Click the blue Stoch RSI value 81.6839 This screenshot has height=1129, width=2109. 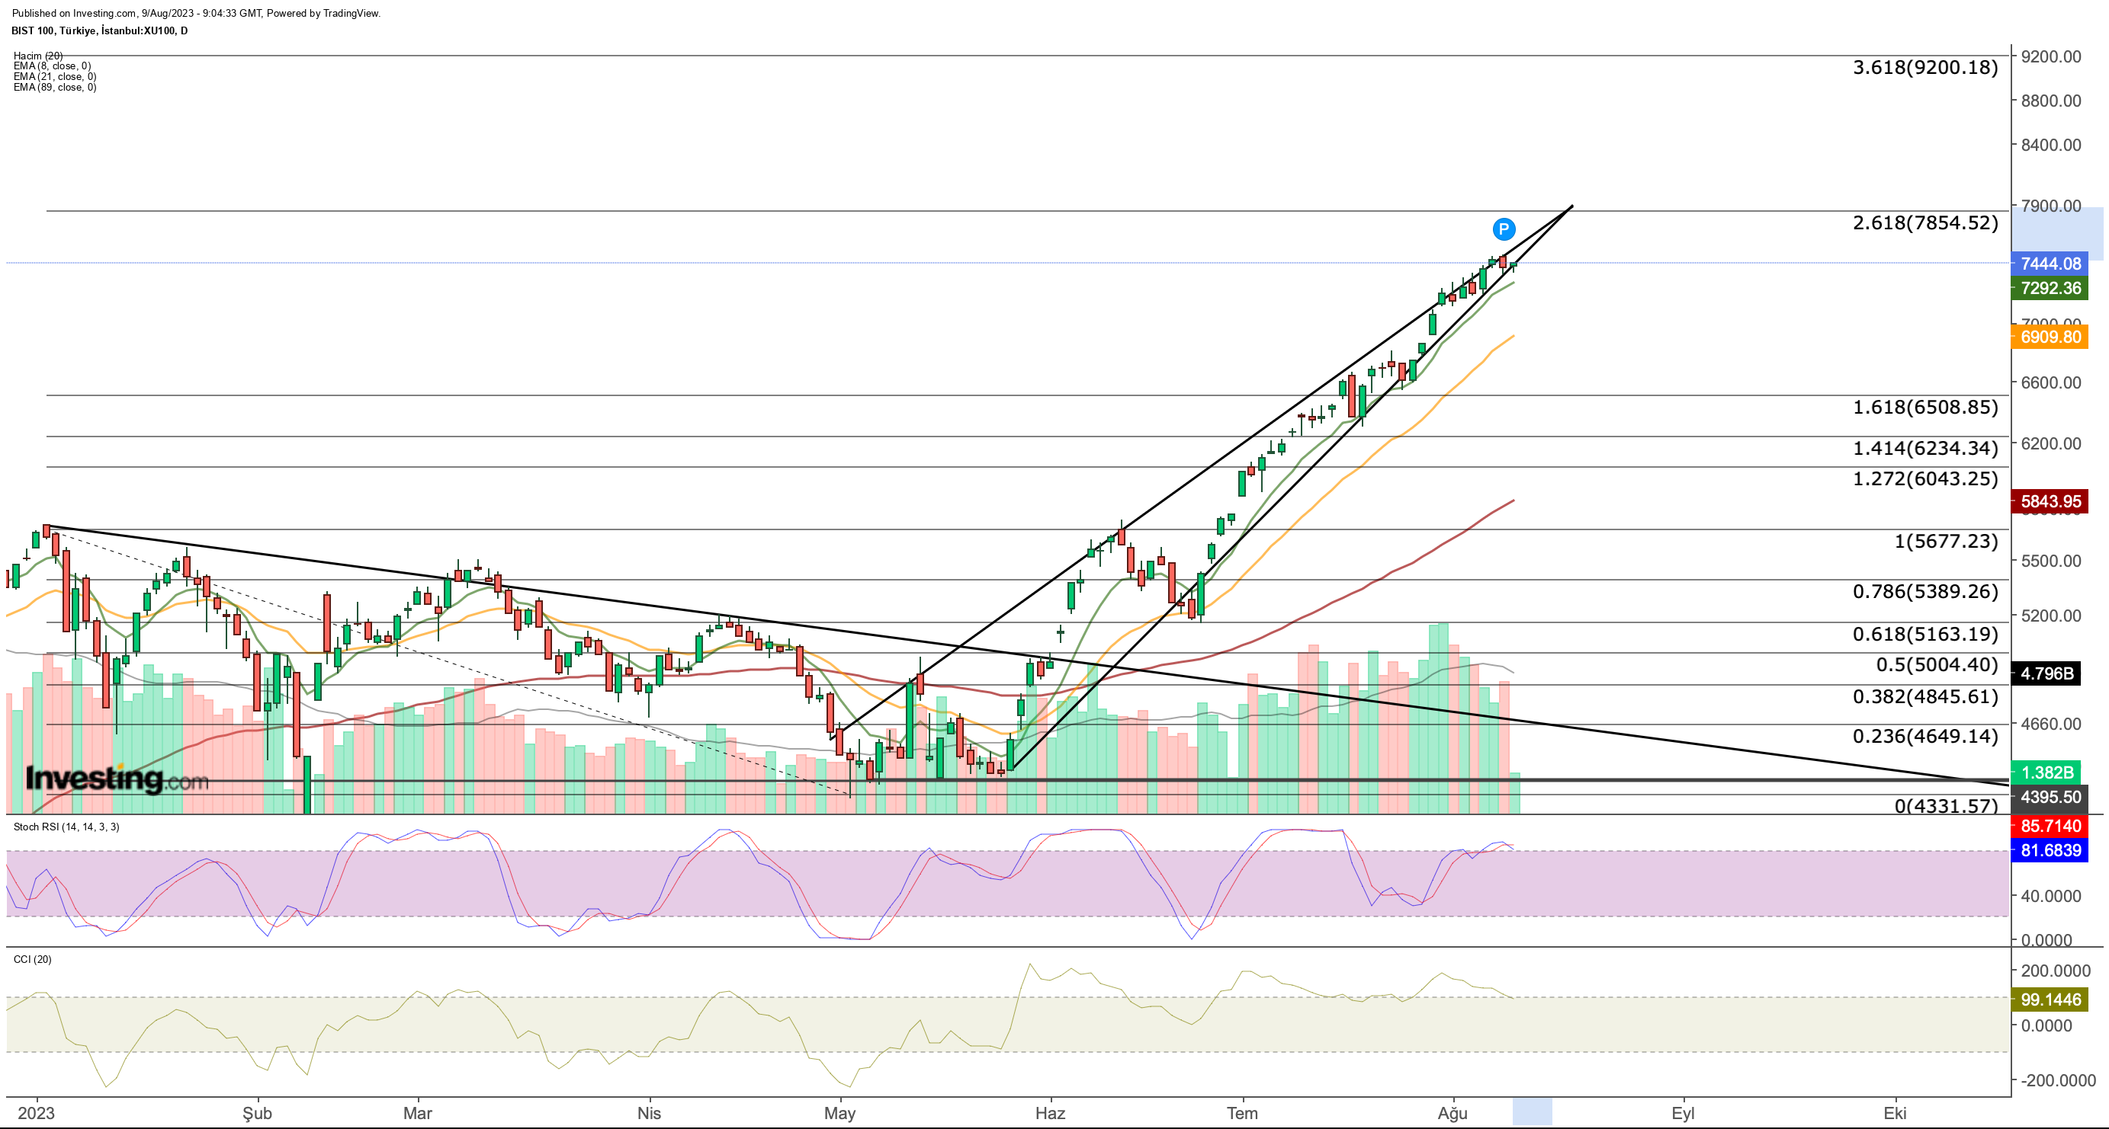(2050, 851)
